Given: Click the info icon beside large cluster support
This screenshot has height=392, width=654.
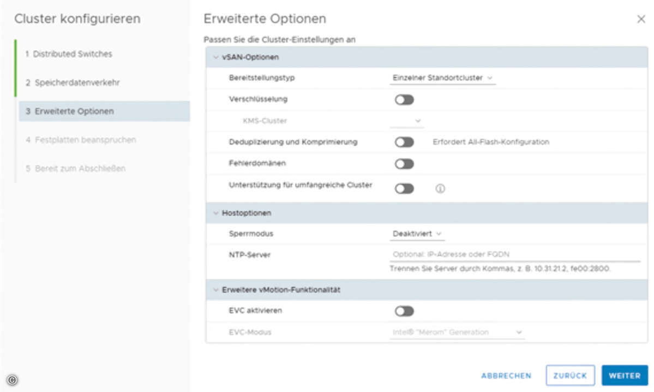Looking at the screenshot, I should (x=440, y=188).
